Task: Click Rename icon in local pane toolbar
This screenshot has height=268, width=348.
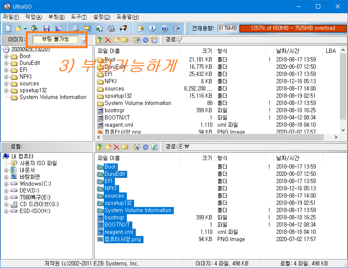Action: [125, 147]
